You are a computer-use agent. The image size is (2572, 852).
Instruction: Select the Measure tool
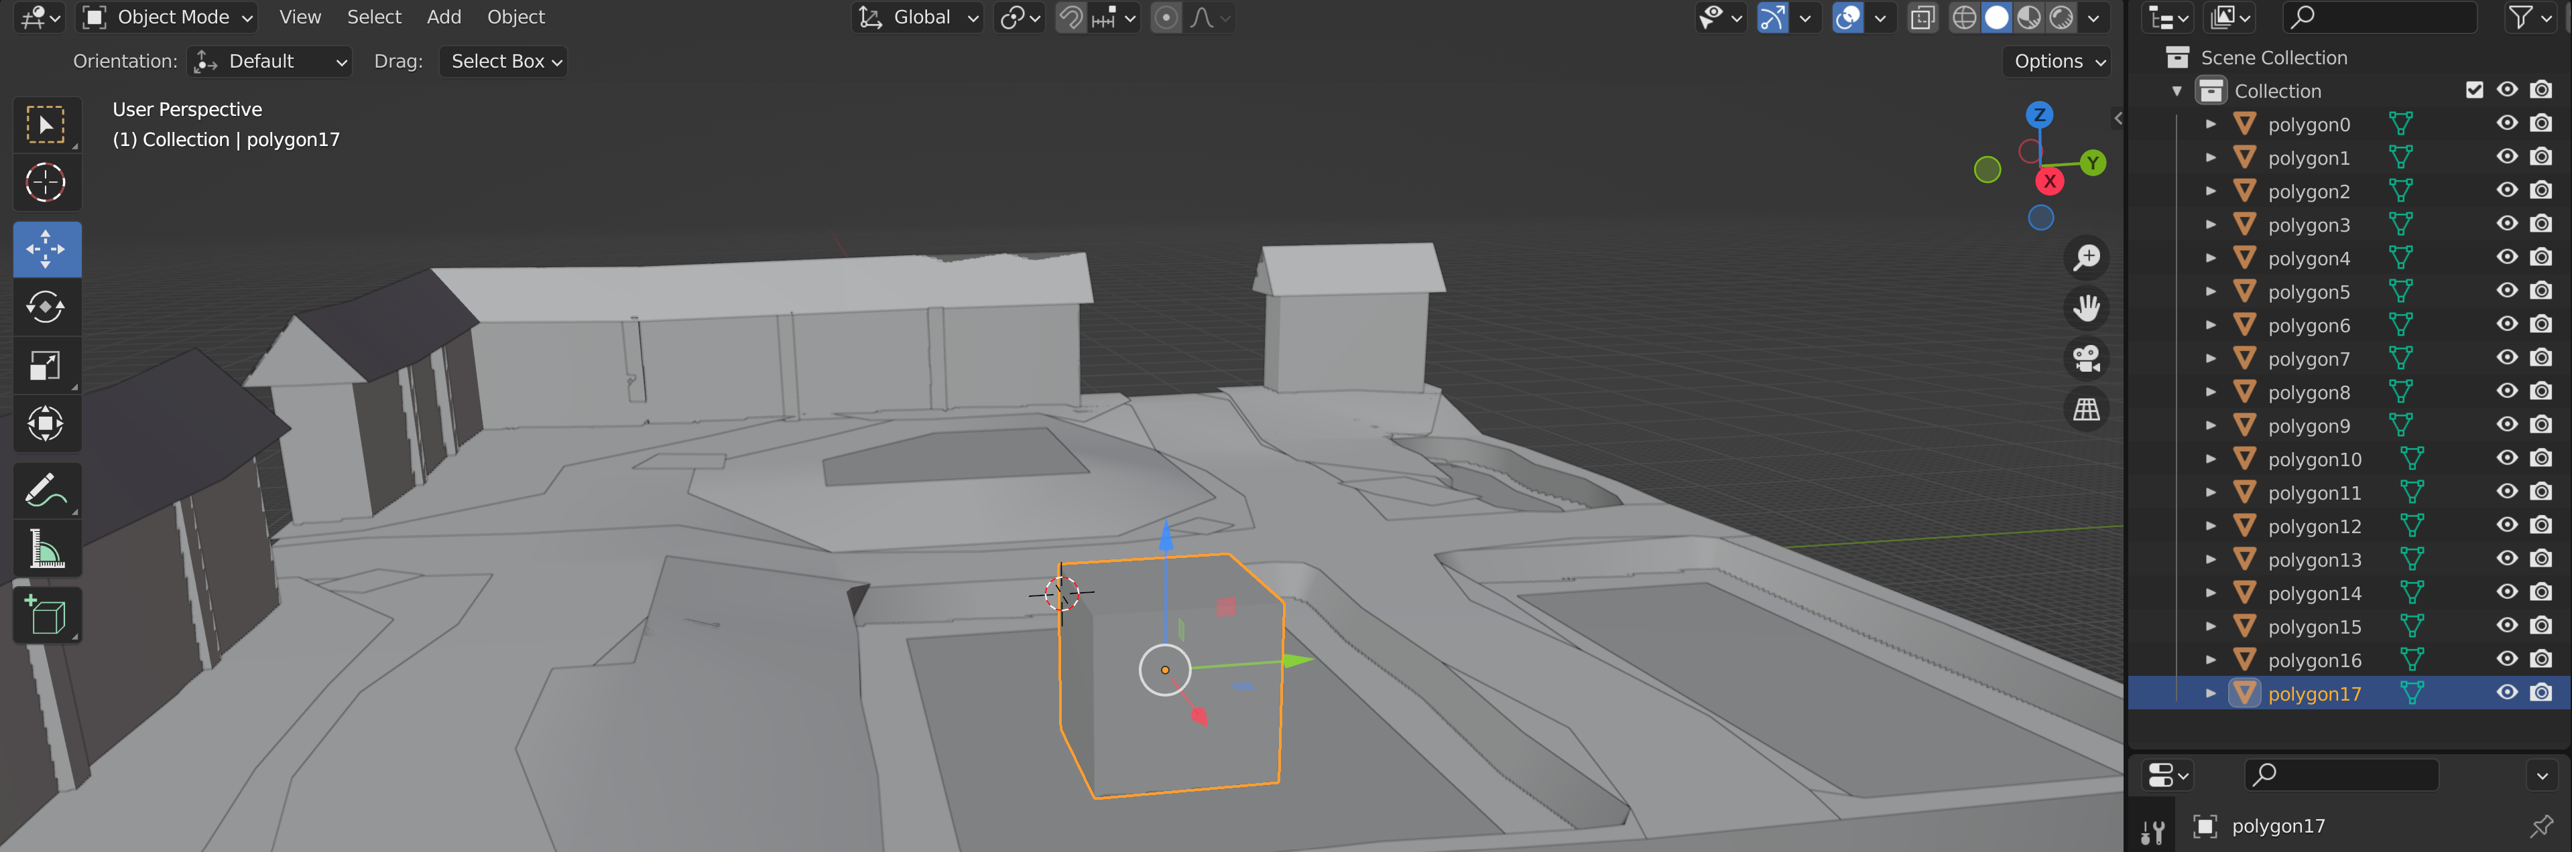tap(45, 549)
